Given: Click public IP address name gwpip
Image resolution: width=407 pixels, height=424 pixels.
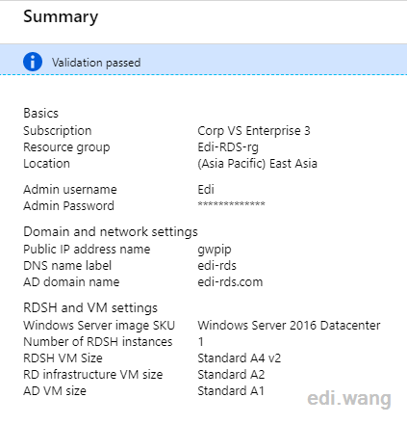Looking at the screenshot, I should coord(215,250).
